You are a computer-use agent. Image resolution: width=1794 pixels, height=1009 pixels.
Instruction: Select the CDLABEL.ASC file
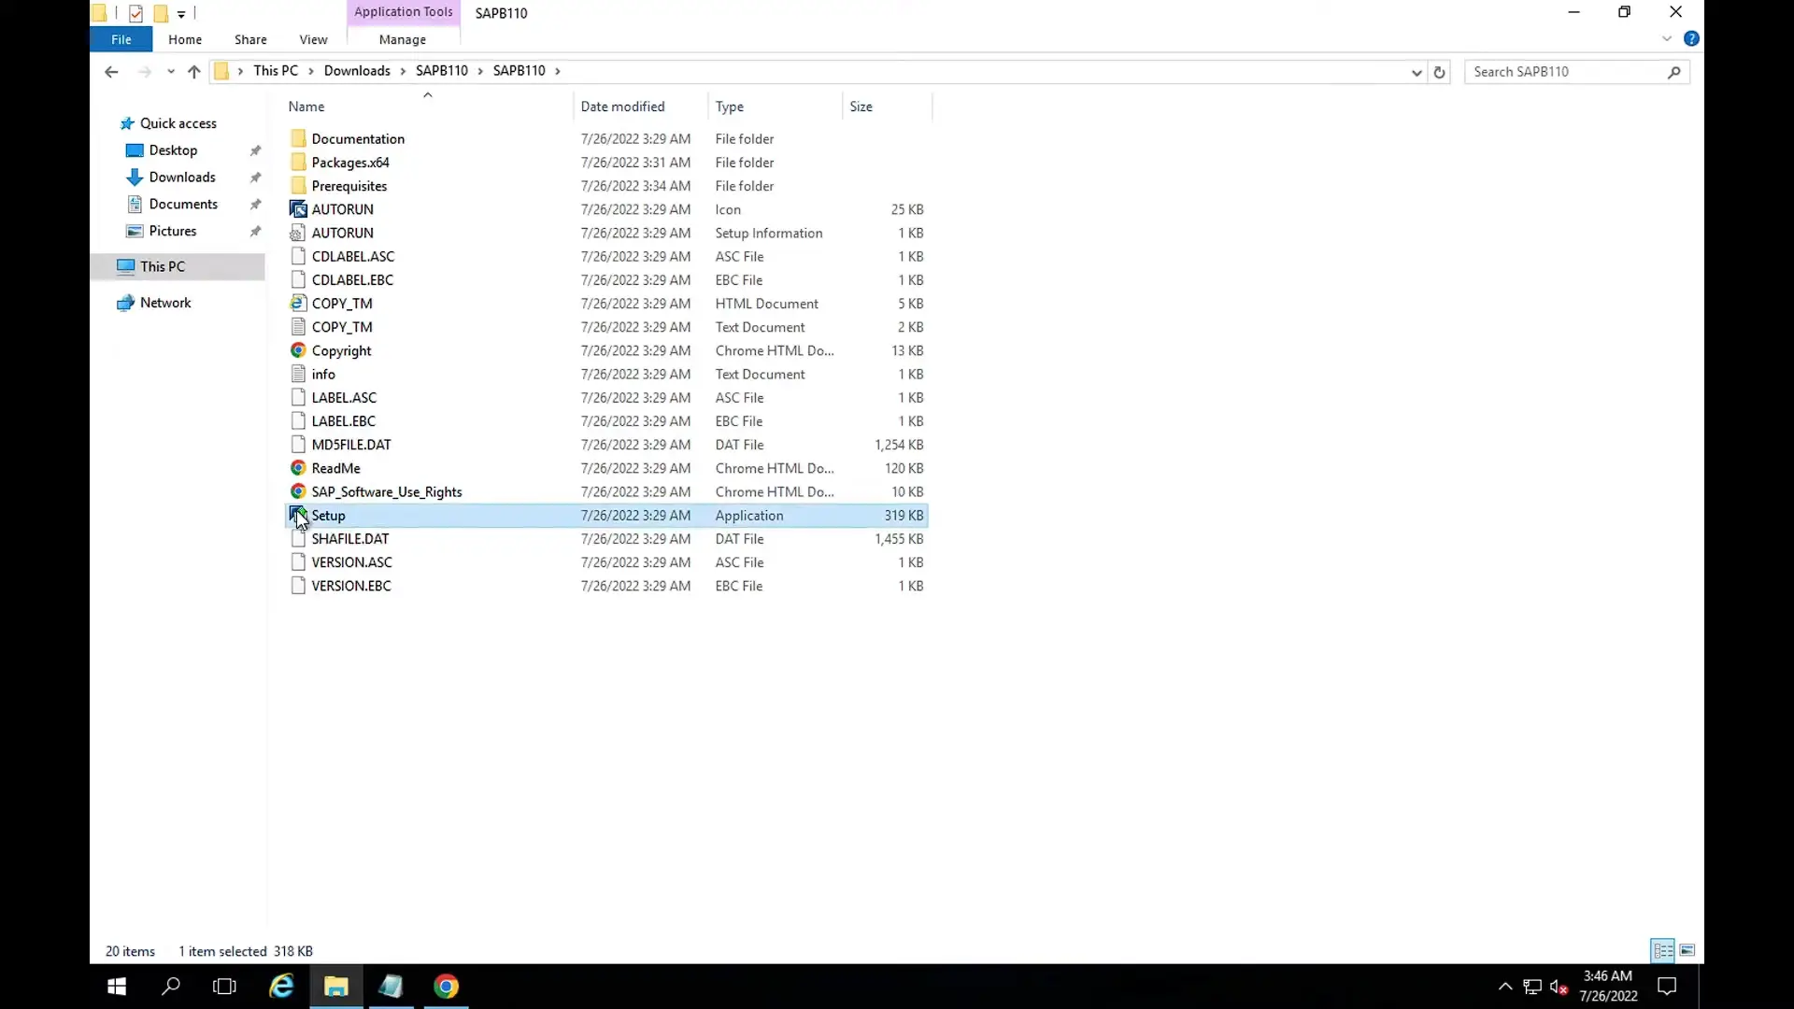[606, 256]
